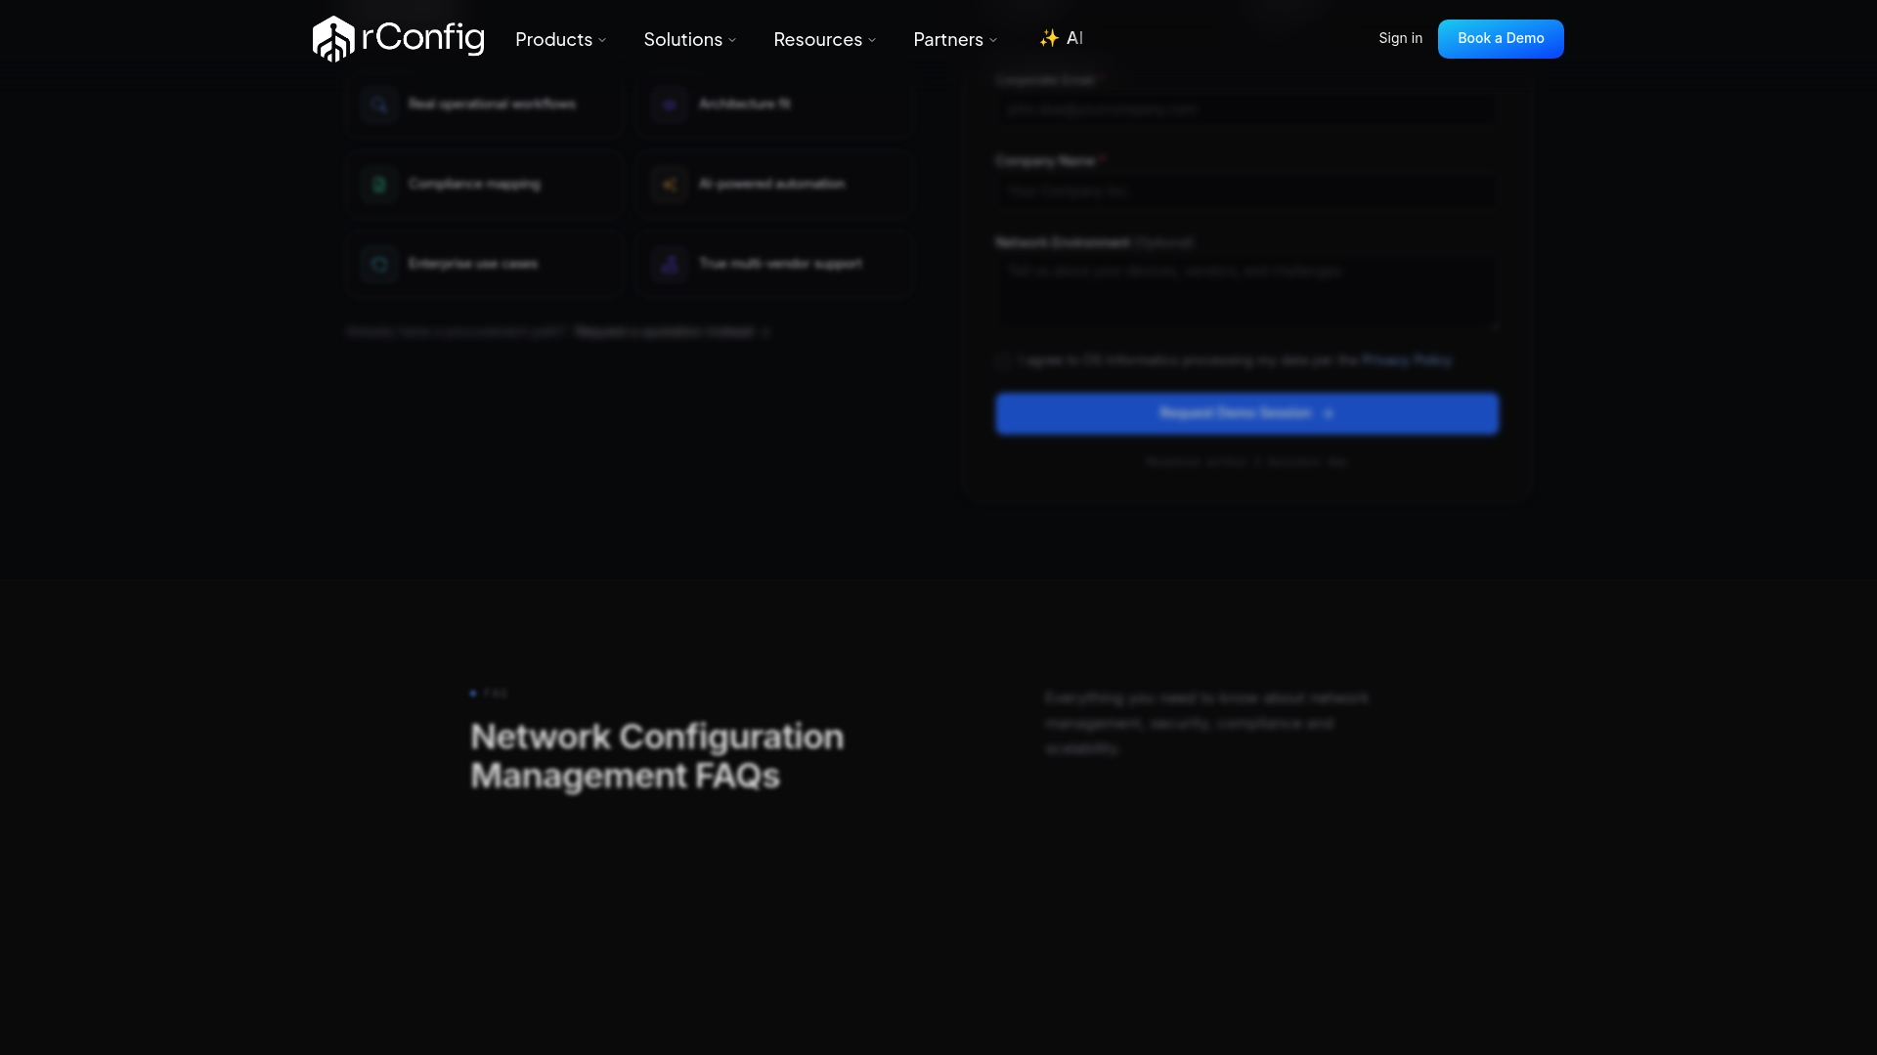Click the Book a Demo button
This screenshot has width=1877, height=1055.
click(x=1501, y=39)
